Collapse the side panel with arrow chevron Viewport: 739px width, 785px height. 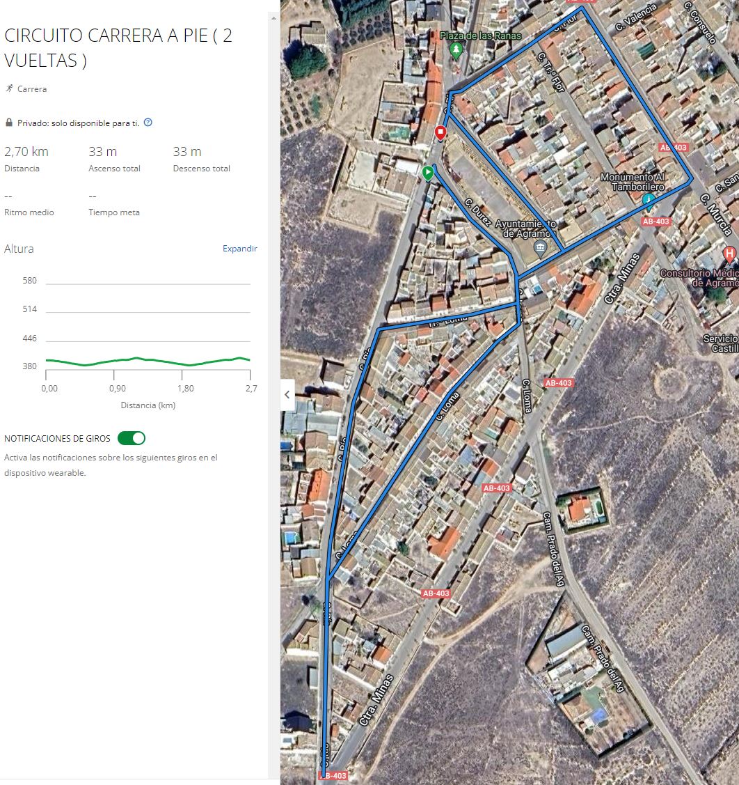click(x=287, y=394)
